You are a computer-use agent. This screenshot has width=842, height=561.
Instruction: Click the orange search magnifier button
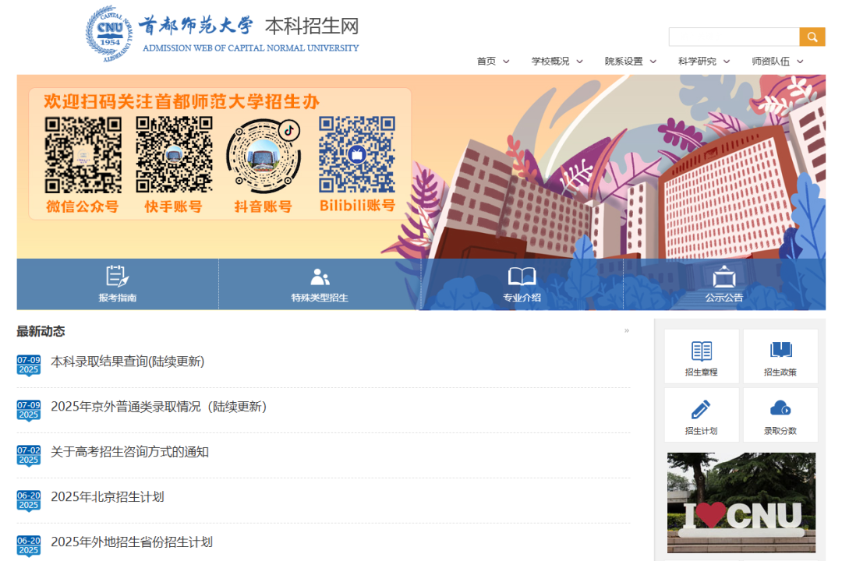(812, 37)
